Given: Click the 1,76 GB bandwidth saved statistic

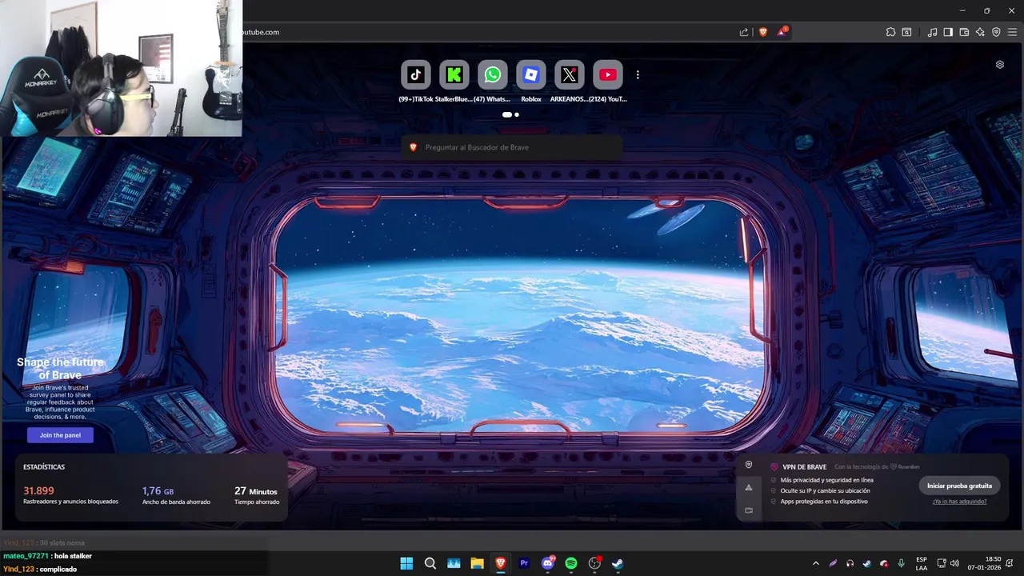Looking at the screenshot, I should point(176,495).
